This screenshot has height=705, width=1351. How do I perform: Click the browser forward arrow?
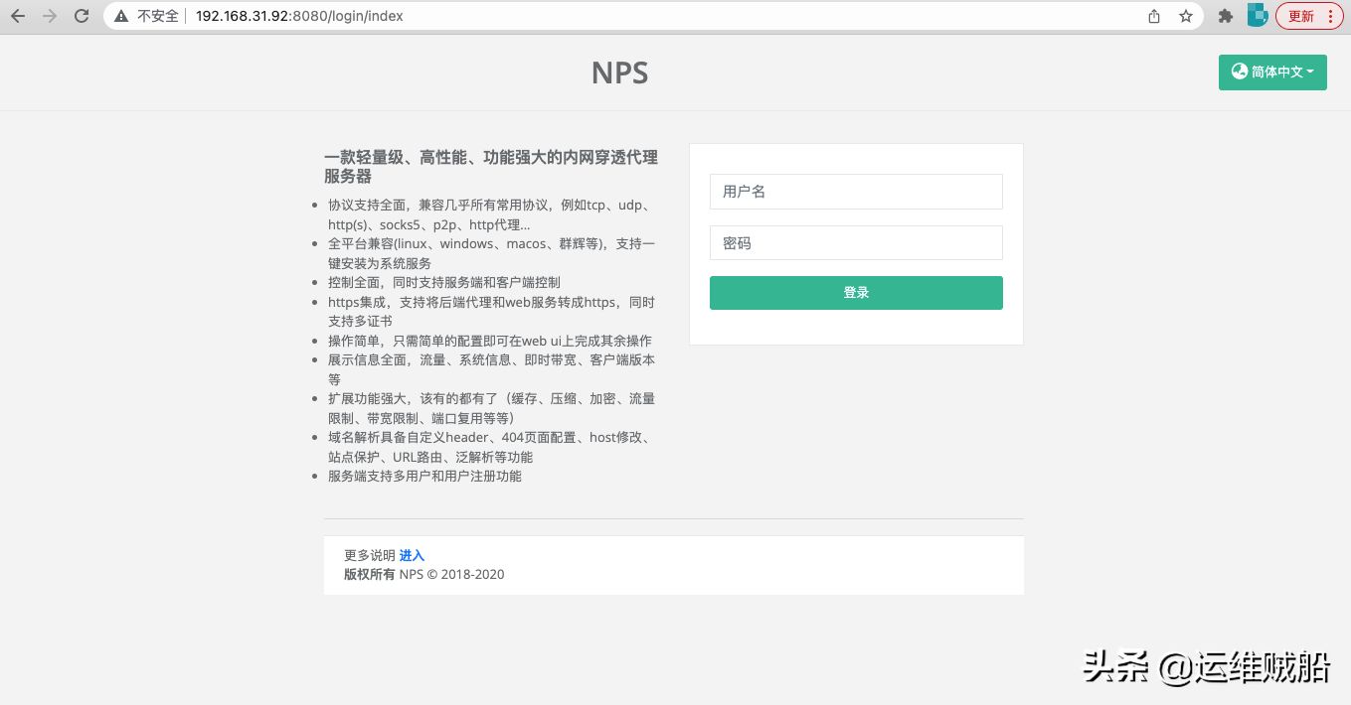pyautogui.click(x=50, y=16)
